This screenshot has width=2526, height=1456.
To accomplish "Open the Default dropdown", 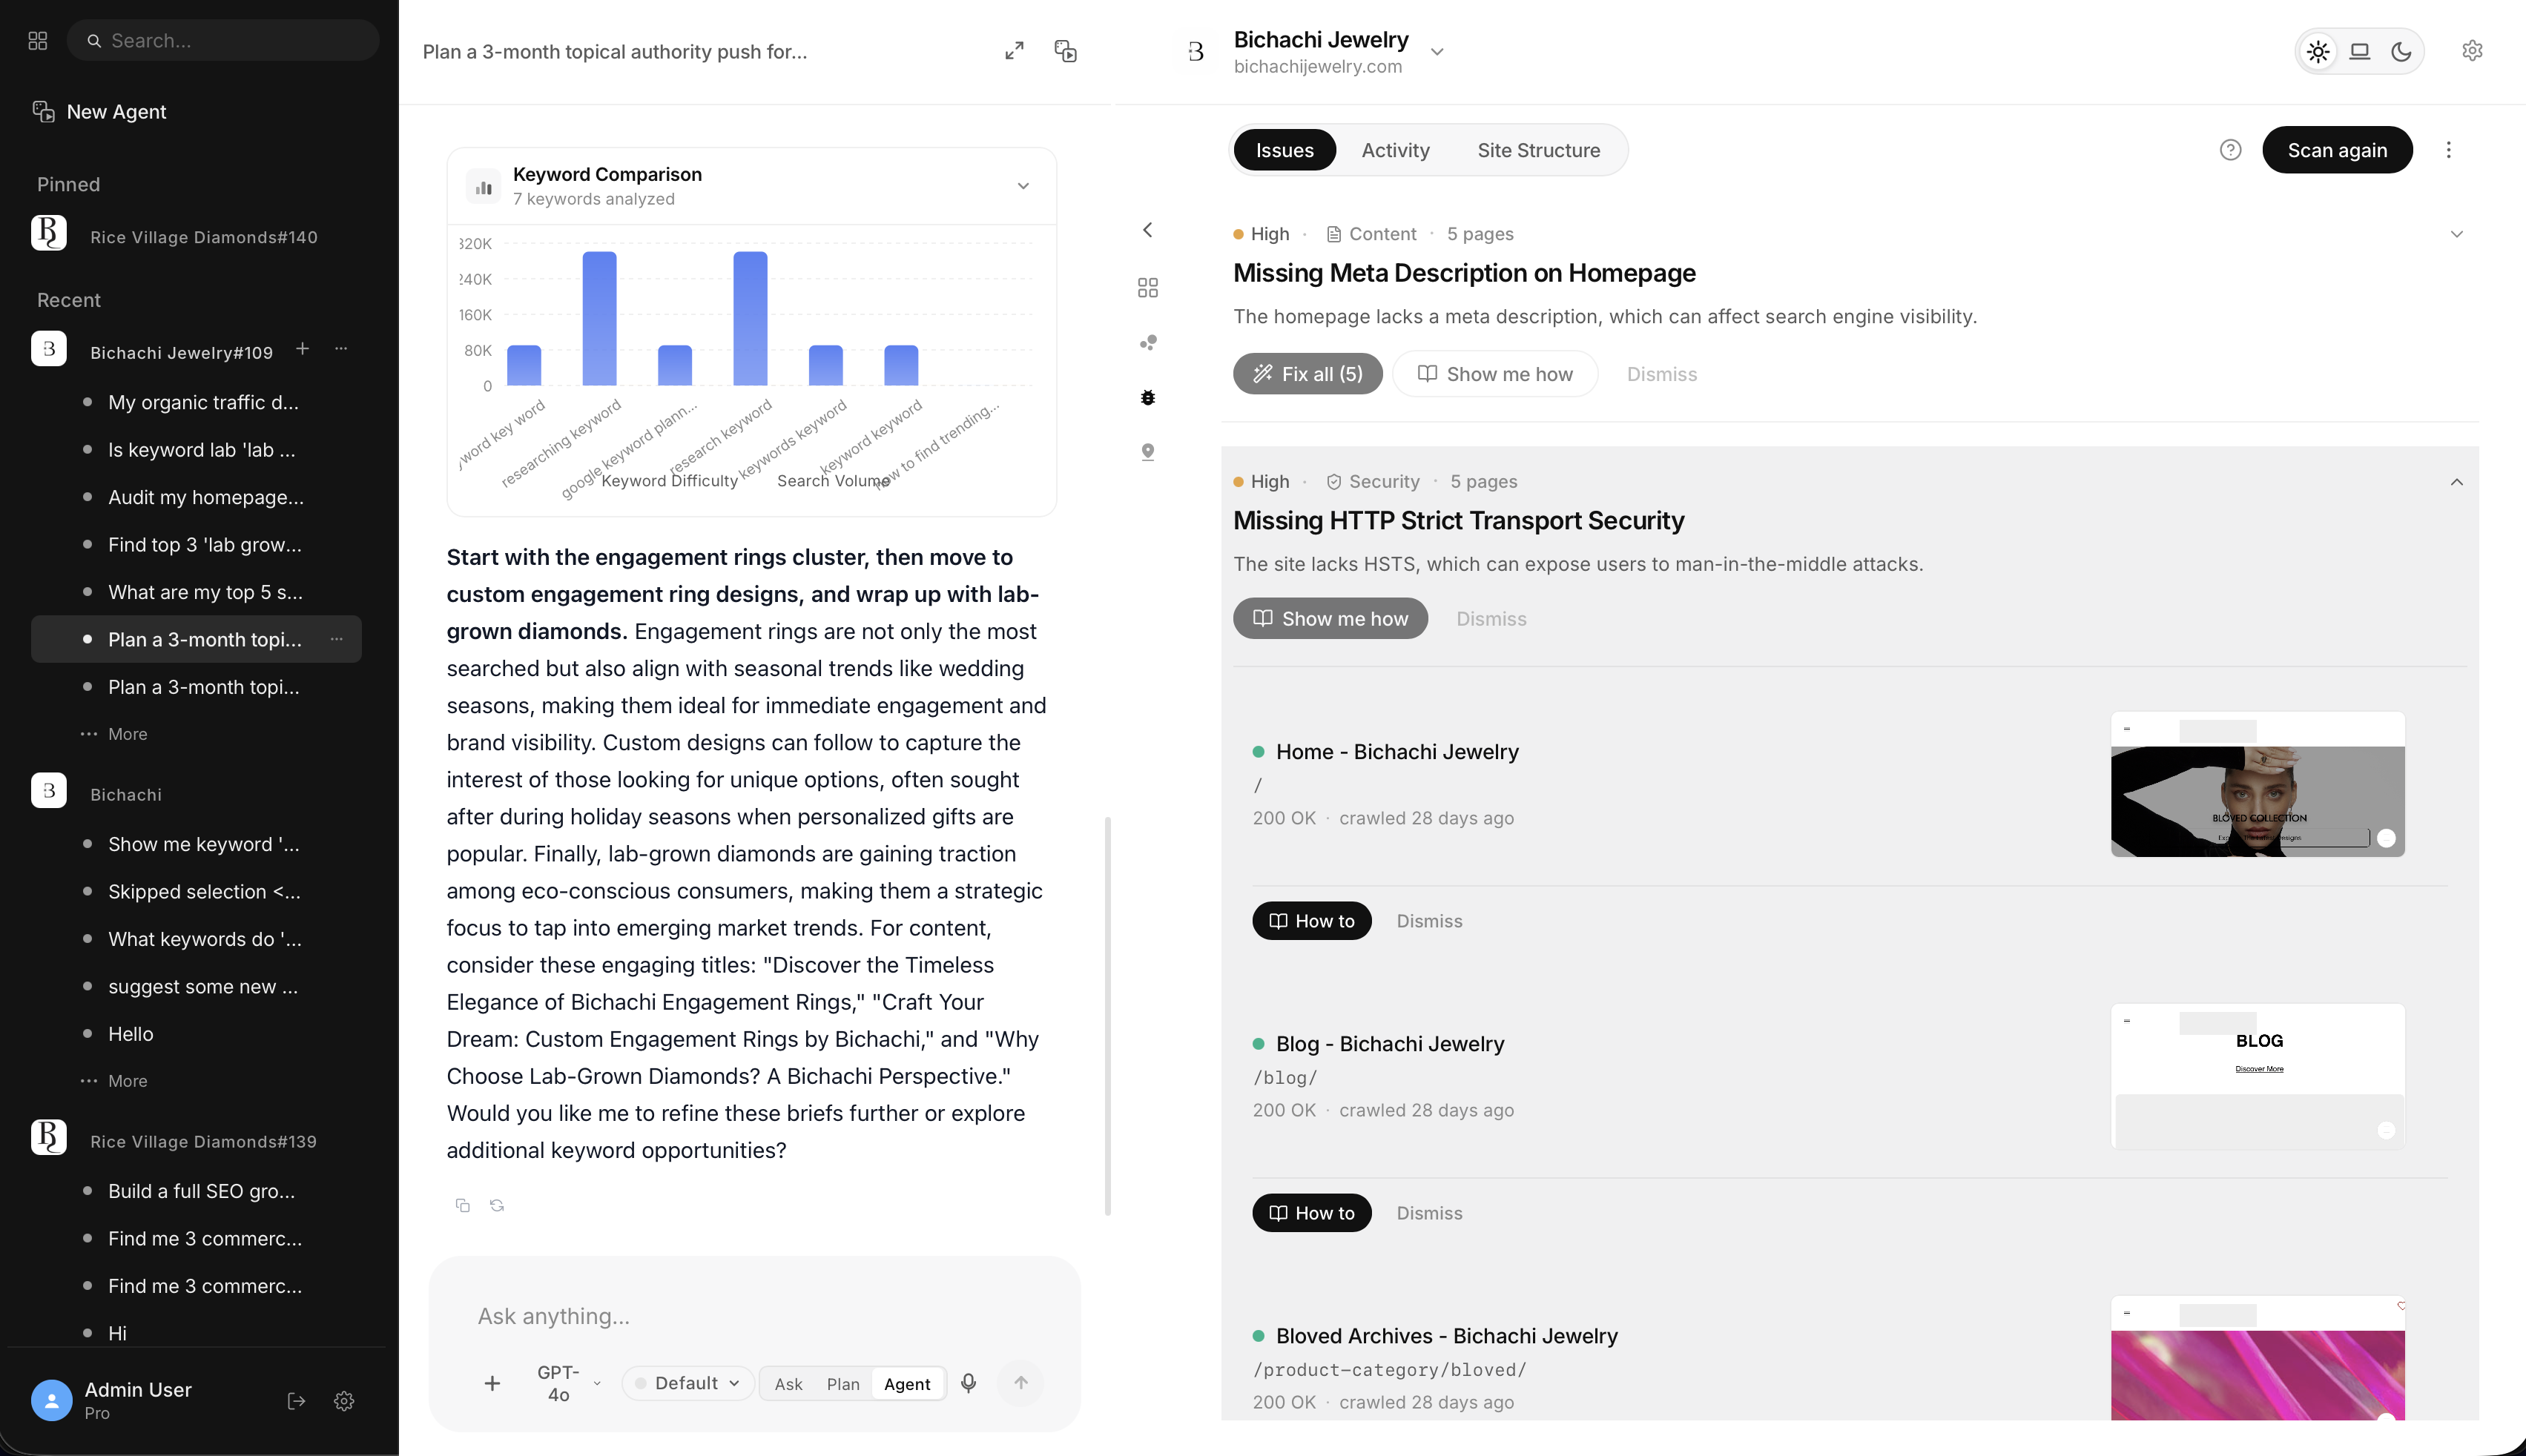I will (x=688, y=1383).
